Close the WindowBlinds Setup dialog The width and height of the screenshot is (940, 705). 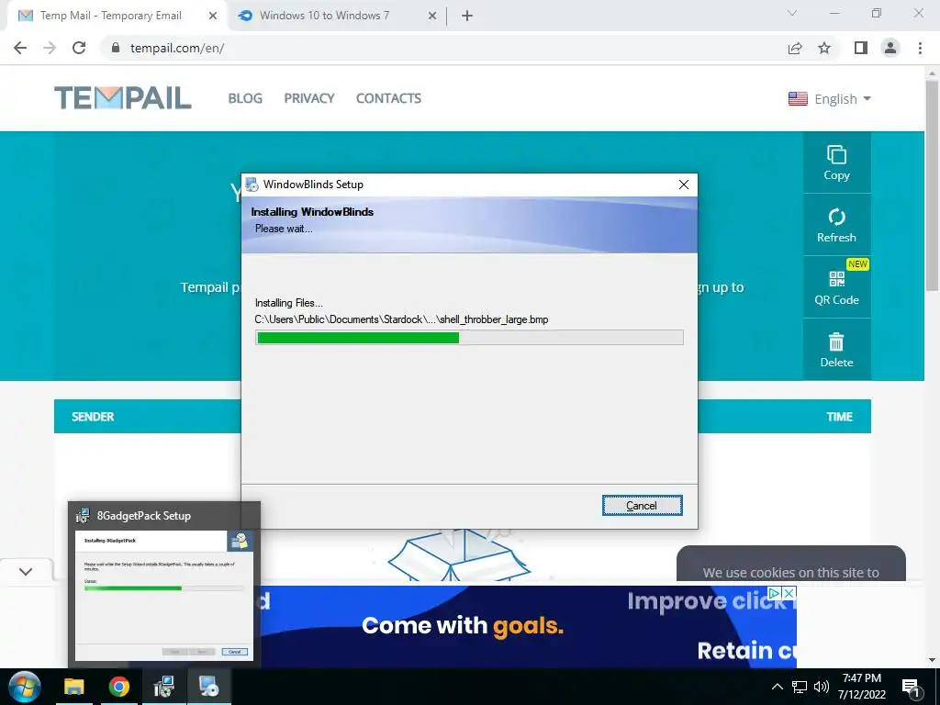click(683, 185)
